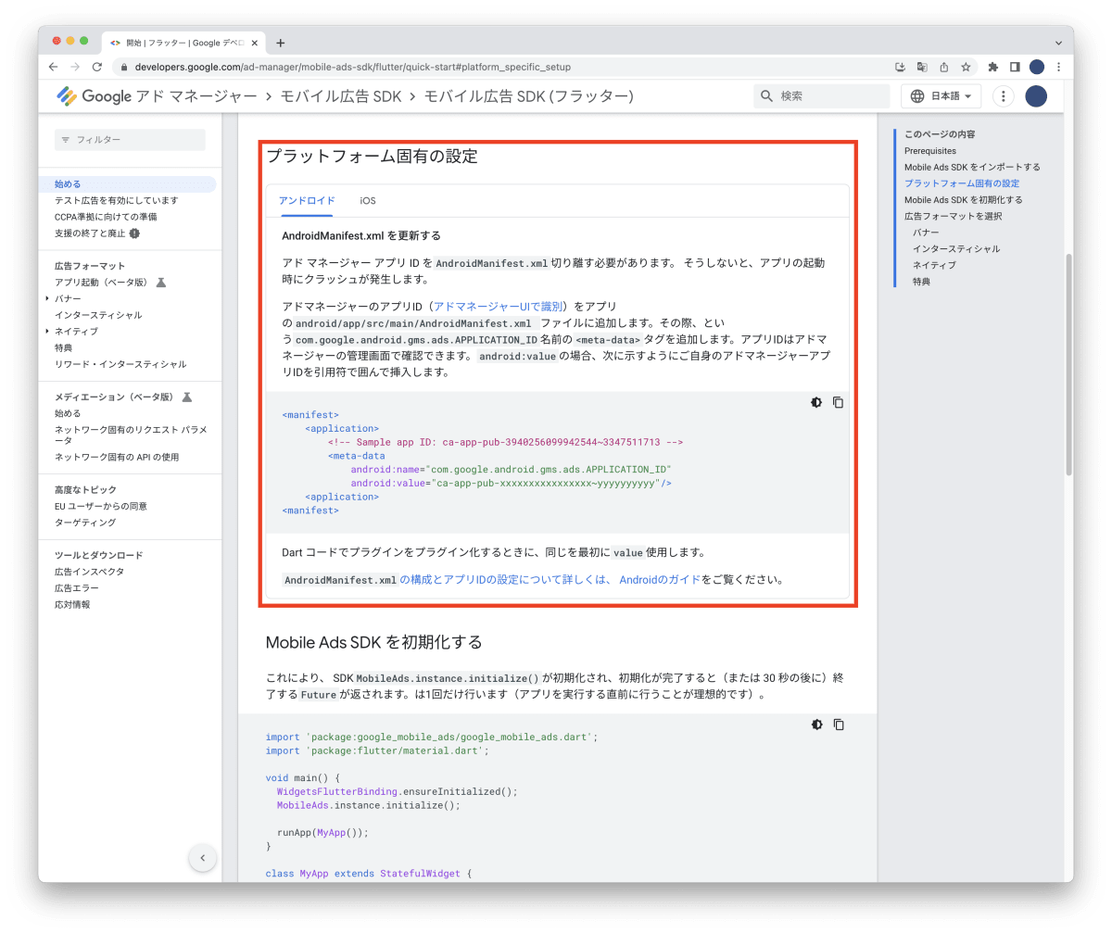The width and height of the screenshot is (1112, 933).
Task: Click the beta flask icon beside メディエーション
Action: (x=186, y=397)
